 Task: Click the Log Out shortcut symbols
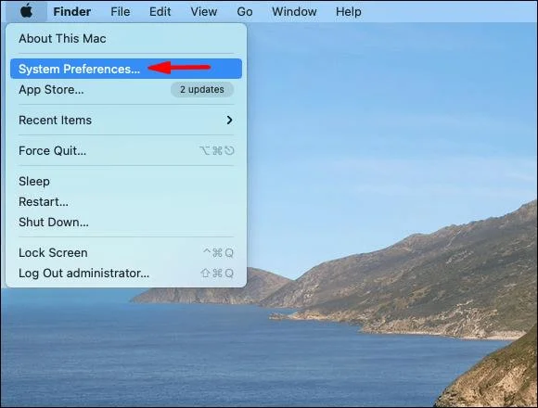point(217,274)
